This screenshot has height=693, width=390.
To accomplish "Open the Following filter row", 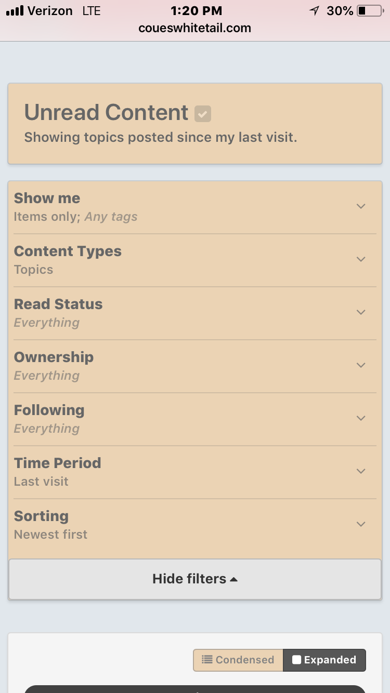I will click(195, 419).
